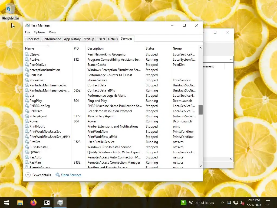The height and width of the screenshot is (208, 277).
Task: Show hidden system tray icons
Action: coord(223,203)
